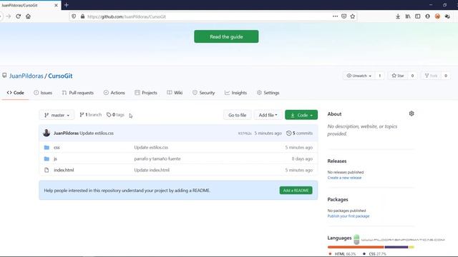Click the forward navigation arrow

click(x=9, y=16)
